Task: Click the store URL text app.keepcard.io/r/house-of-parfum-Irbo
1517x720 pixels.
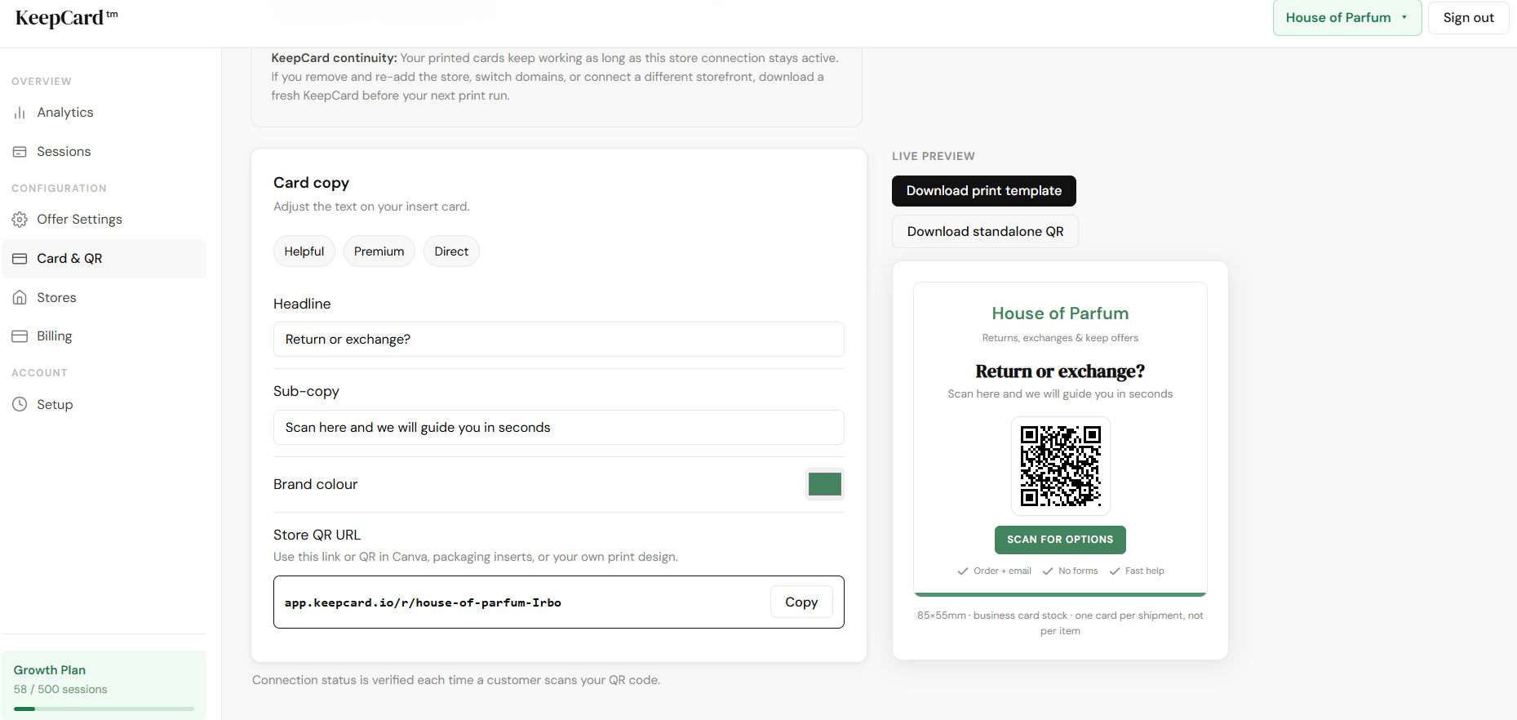Action: [423, 603]
